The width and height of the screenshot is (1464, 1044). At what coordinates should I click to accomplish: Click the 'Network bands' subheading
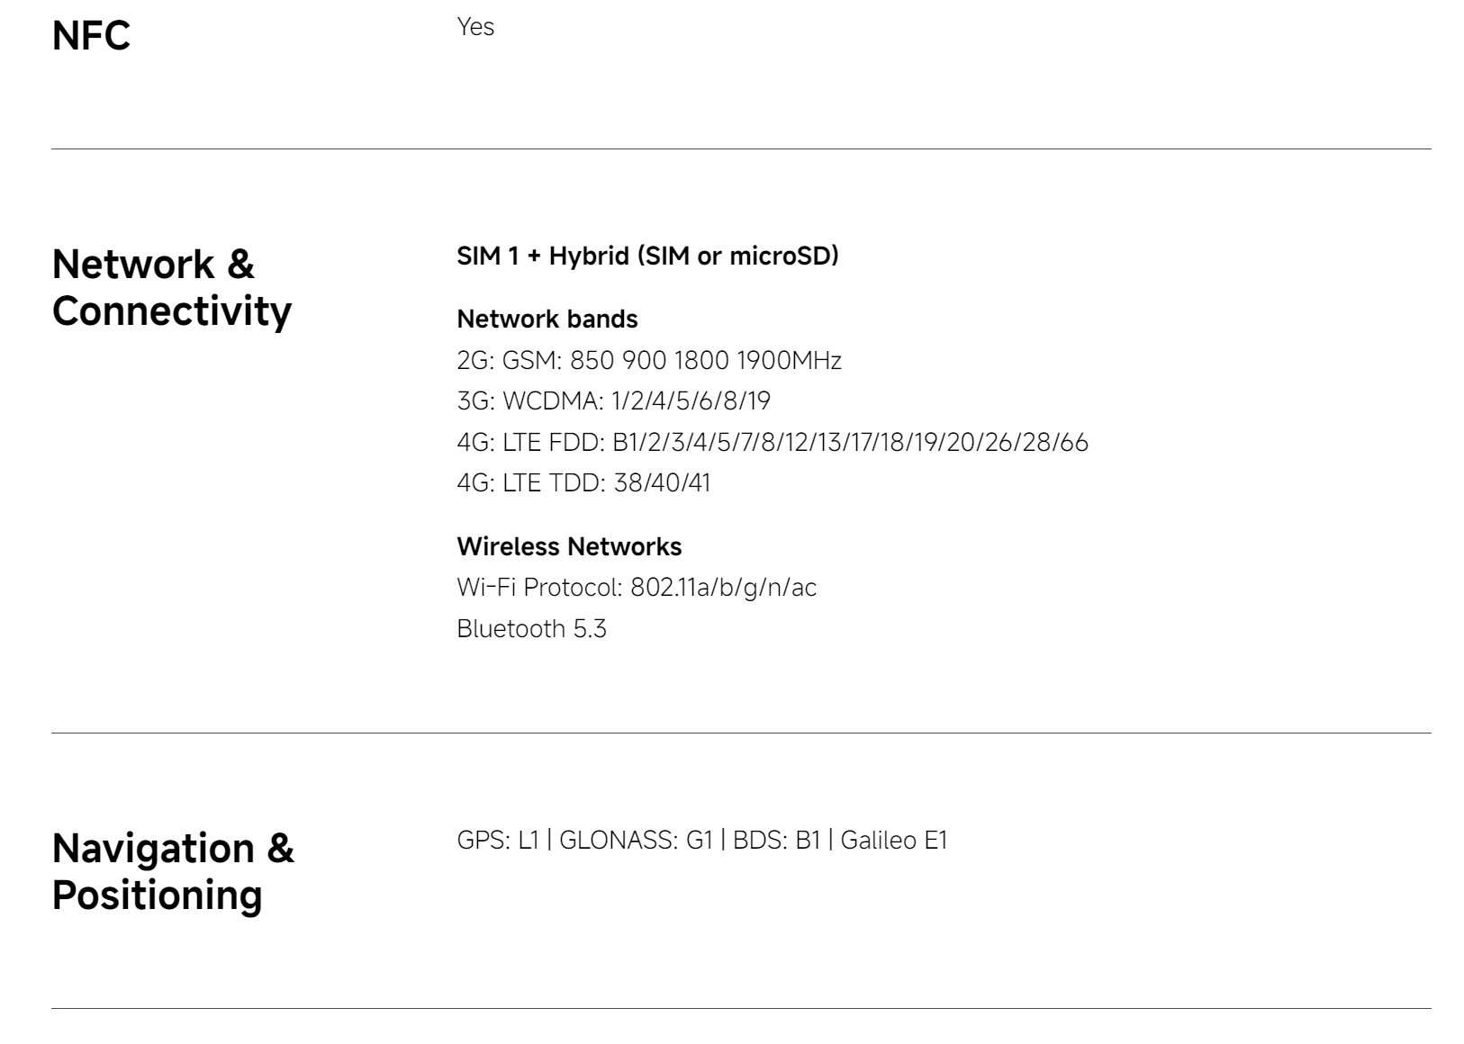(547, 319)
